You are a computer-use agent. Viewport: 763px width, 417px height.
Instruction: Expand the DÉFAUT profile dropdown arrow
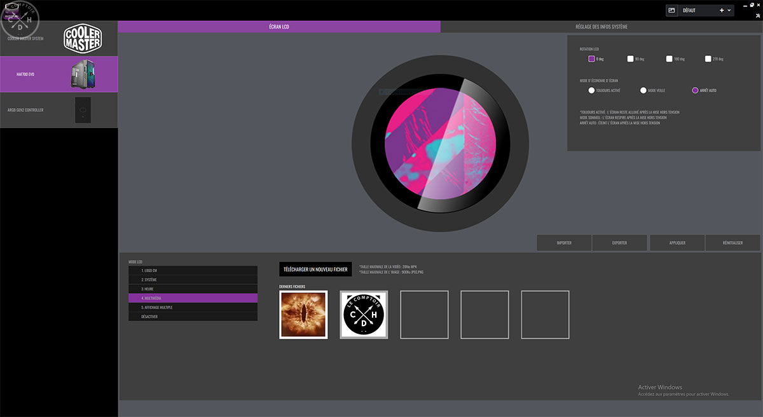click(729, 10)
